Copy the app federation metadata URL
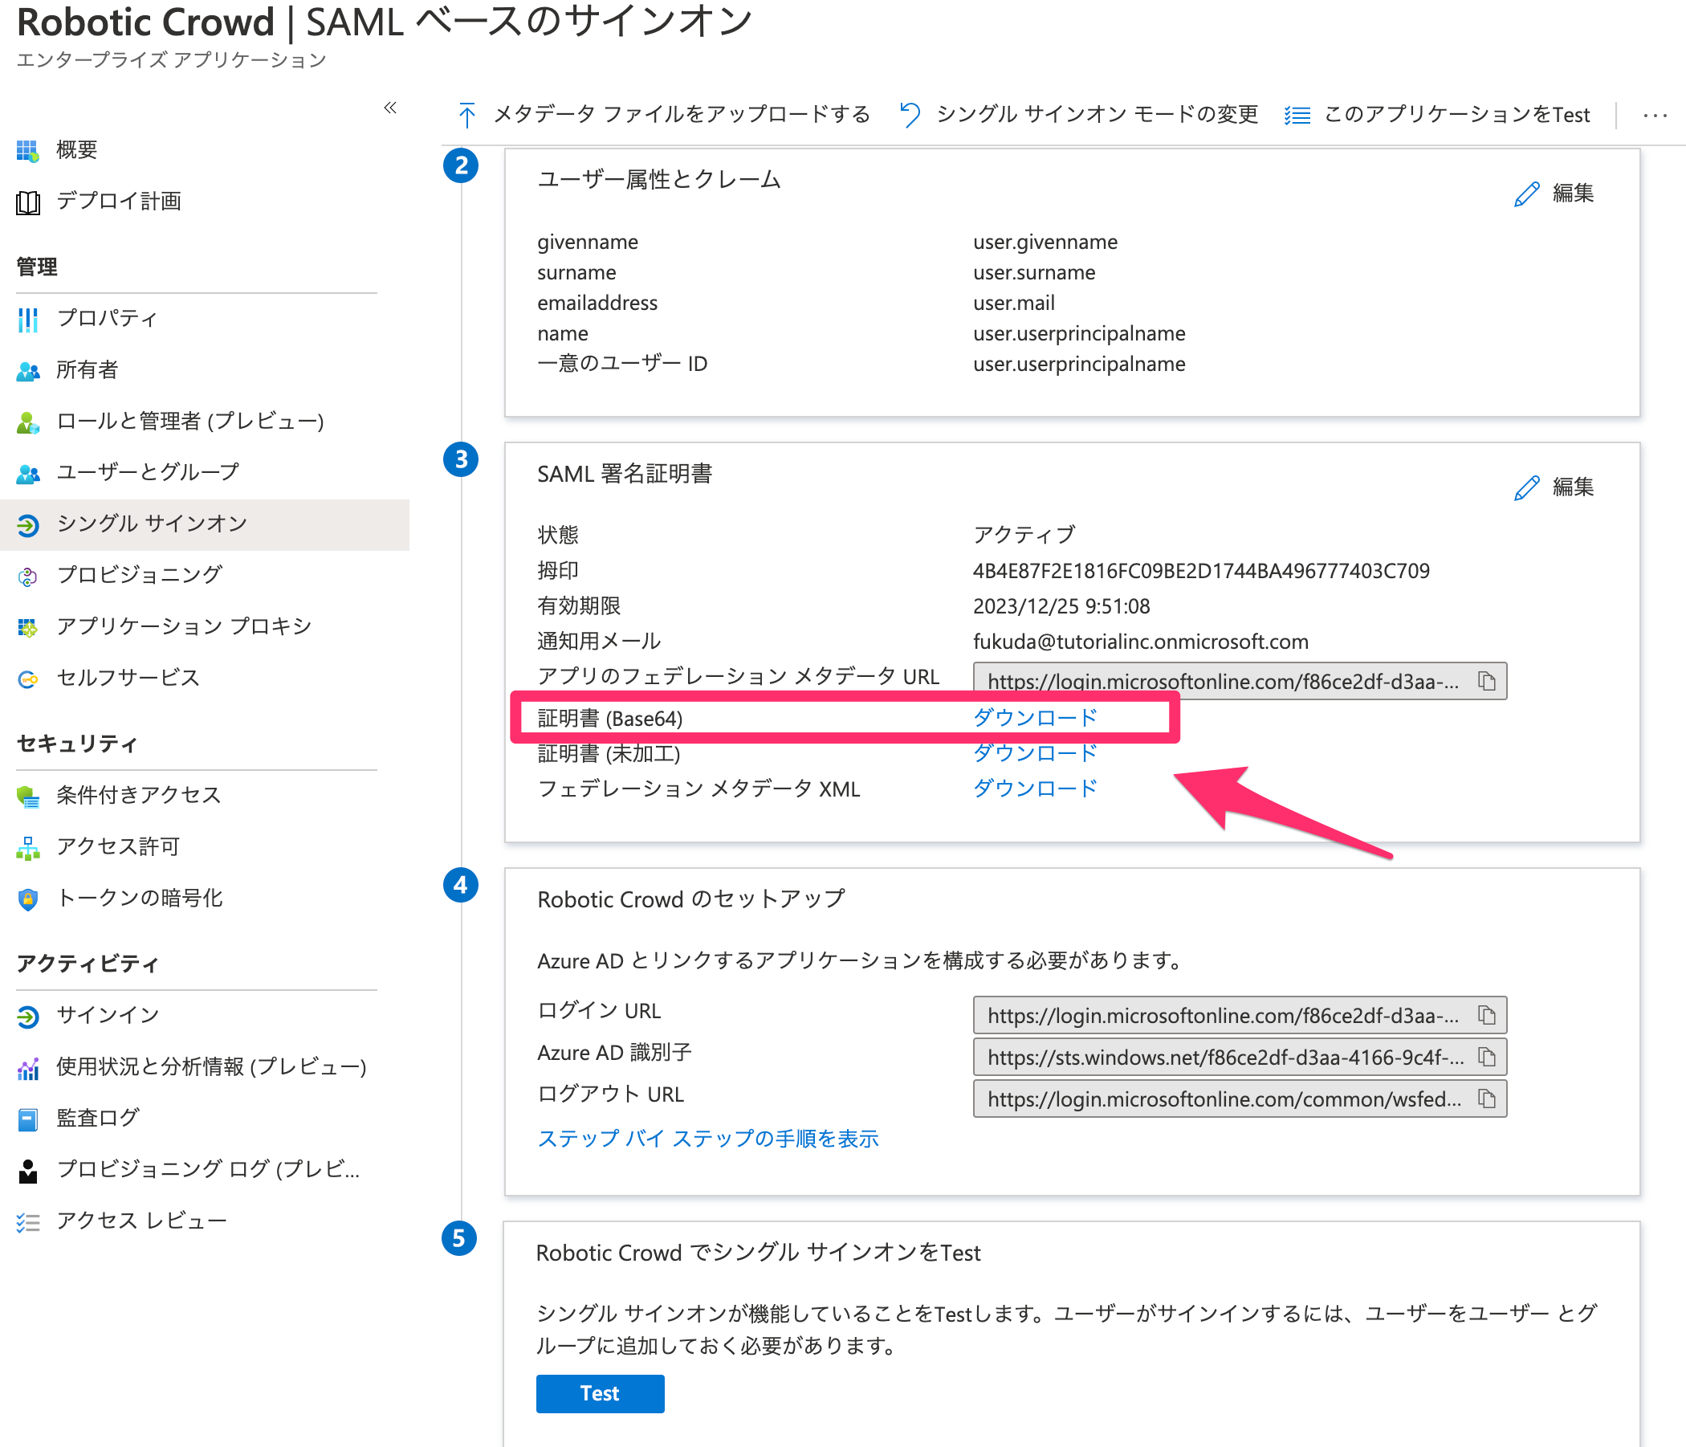1686x1447 pixels. (x=1487, y=681)
